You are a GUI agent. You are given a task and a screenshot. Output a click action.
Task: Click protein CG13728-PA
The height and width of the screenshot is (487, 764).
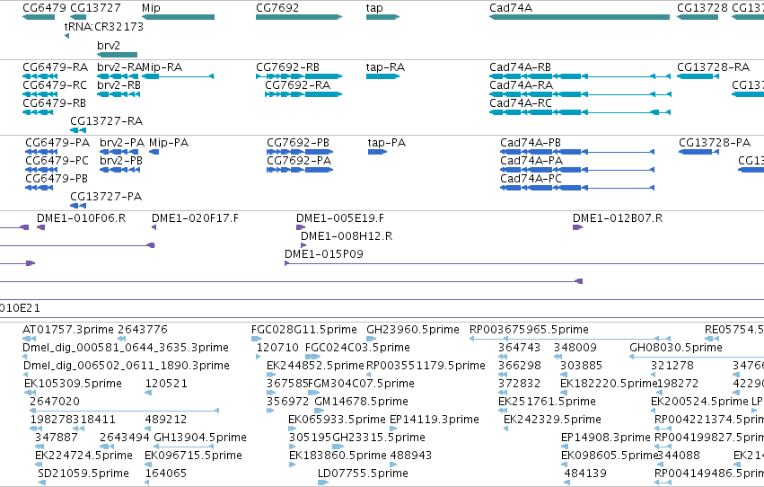698,152
